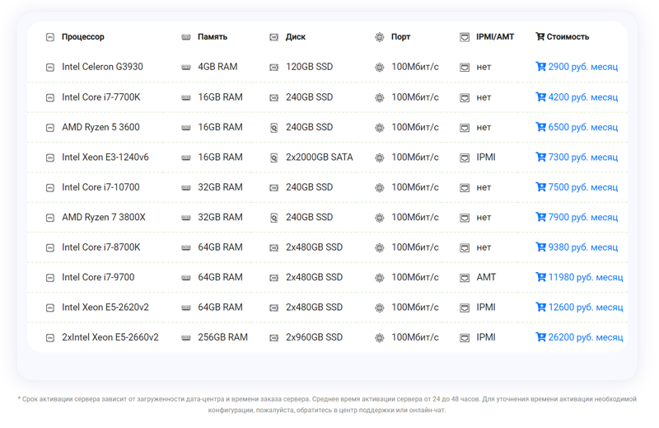Click the memory icon beside 256GB RAM
This screenshot has width=659, height=428.
tap(186, 338)
